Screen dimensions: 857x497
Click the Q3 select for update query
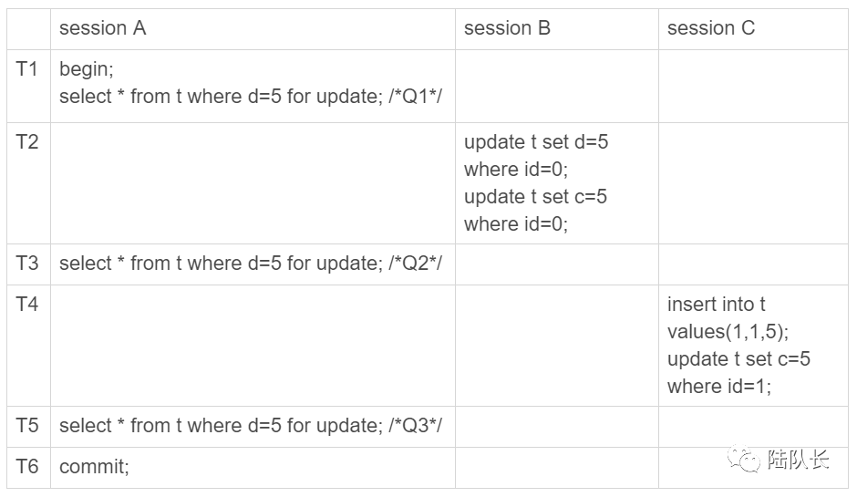251,426
